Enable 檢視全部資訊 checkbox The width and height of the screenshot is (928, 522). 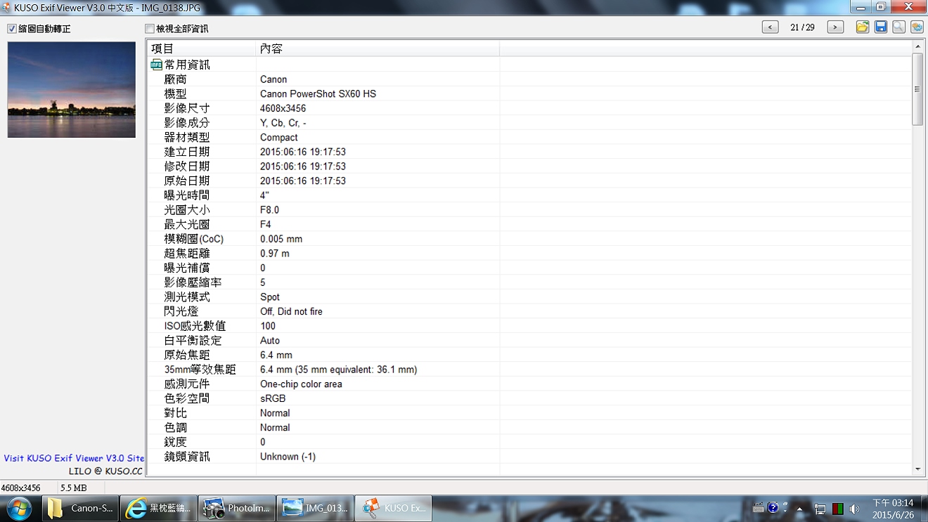click(149, 29)
